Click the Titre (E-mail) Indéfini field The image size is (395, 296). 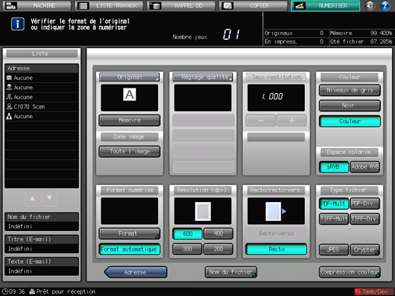(x=42, y=249)
